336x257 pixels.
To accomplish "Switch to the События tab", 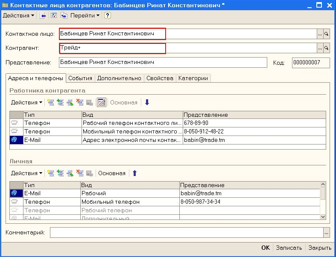I will 80,78.
